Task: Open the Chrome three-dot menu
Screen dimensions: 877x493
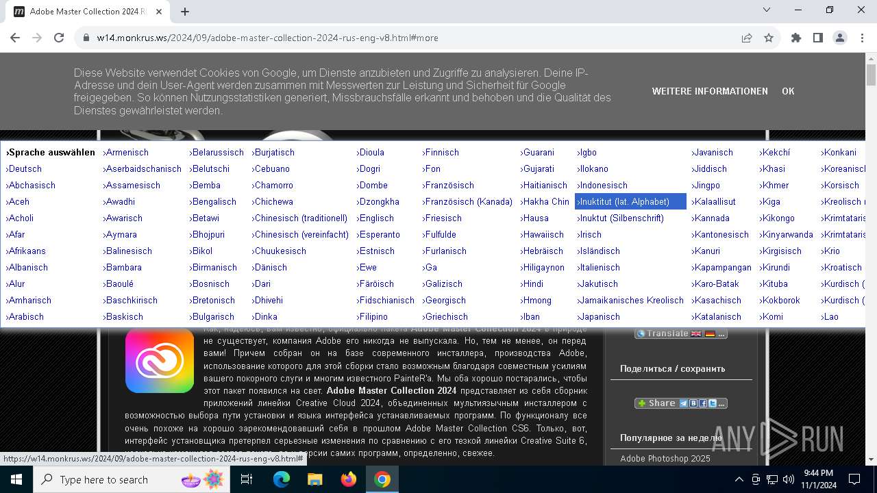Action: coord(861,38)
